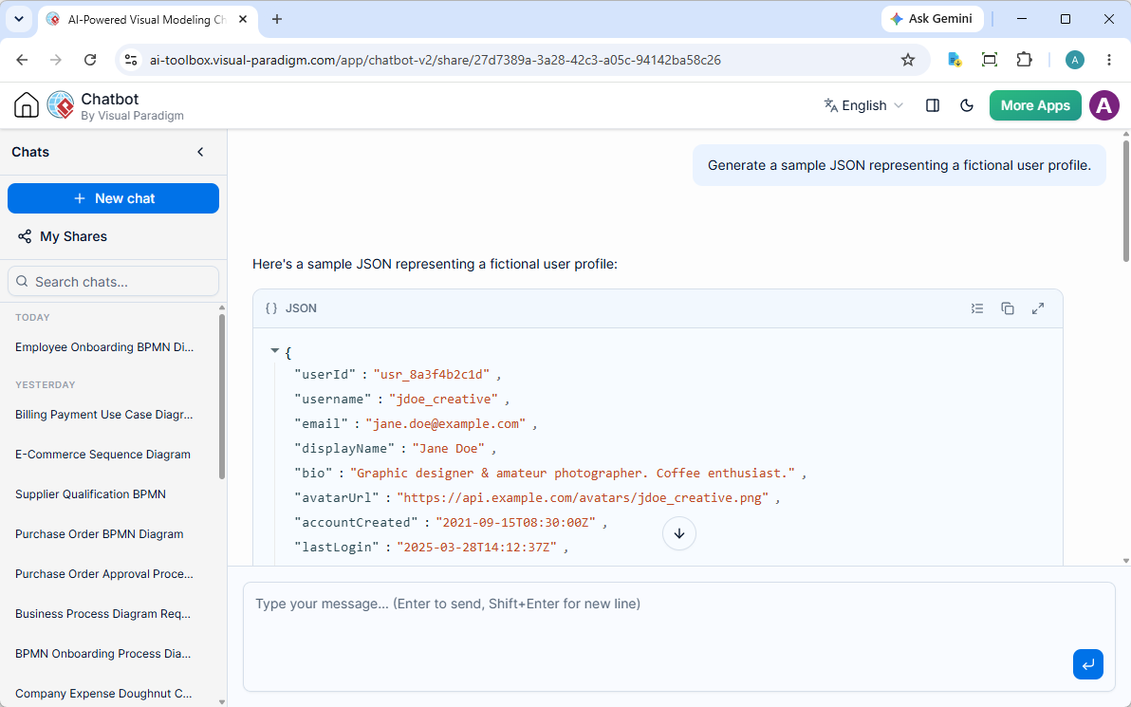This screenshot has width=1131, height=707.
Task: Open Ask Gemini
Action: coord(932,19)
